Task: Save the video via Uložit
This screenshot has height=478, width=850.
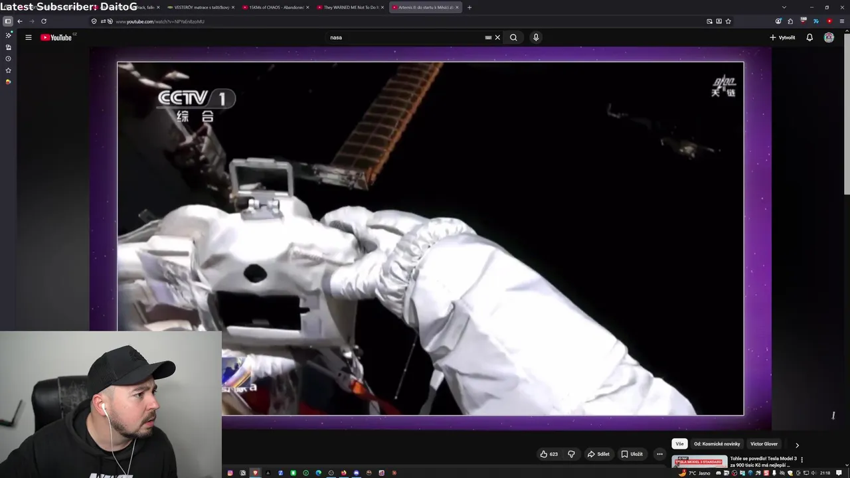Action: 632,454
